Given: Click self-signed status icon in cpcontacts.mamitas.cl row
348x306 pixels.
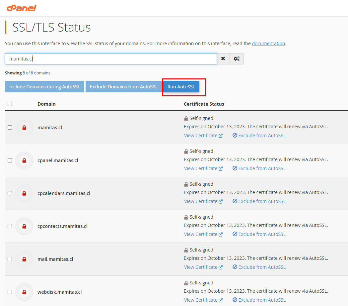Looking at the screenshot, I should [186, 217].
